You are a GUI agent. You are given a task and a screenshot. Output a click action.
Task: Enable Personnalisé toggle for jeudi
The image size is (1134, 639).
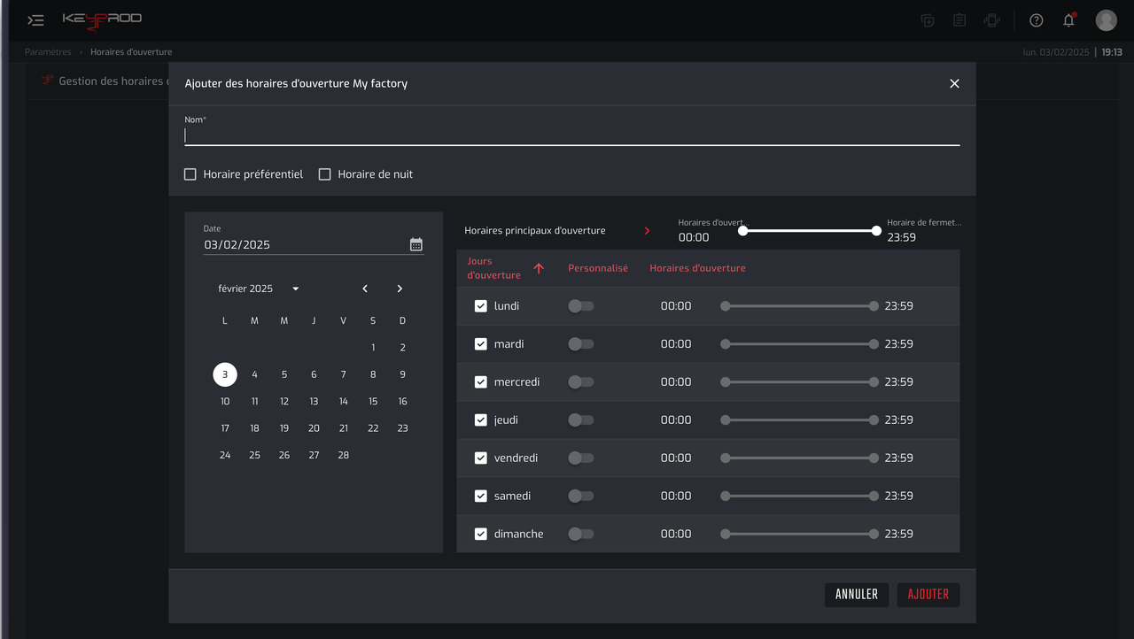[581, 420]
